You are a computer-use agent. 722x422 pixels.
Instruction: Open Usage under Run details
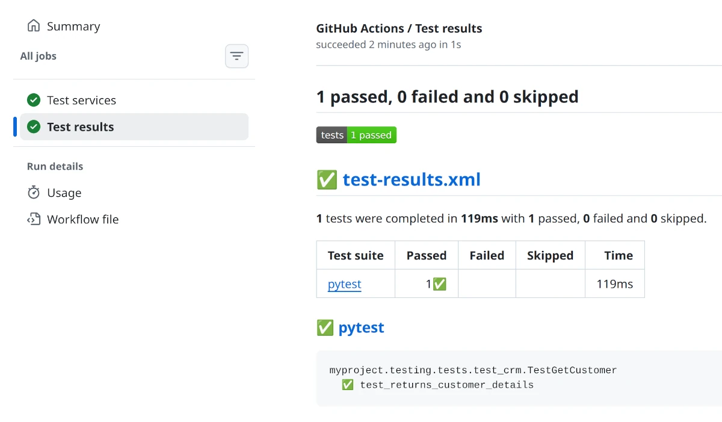[x=64, y=193]
